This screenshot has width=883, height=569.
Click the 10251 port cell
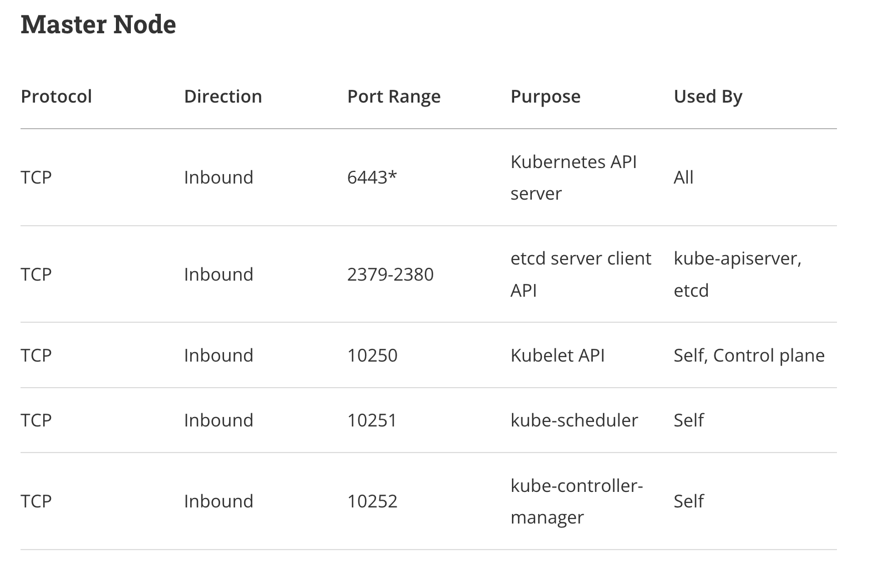[x=372, y=420]
